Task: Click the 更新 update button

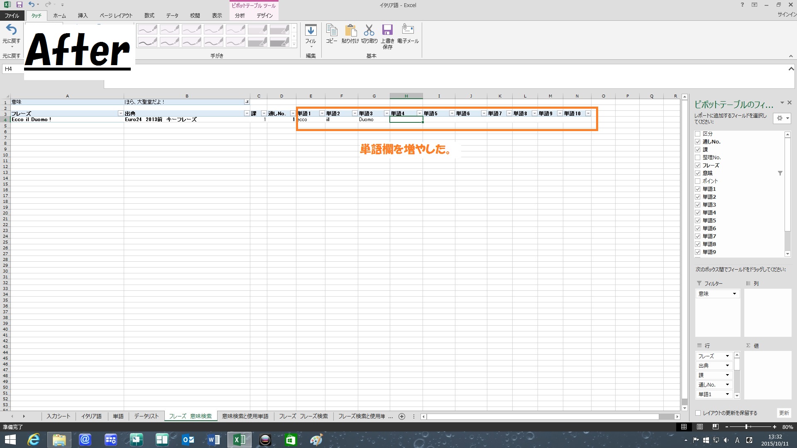Action: coord(784,413)
